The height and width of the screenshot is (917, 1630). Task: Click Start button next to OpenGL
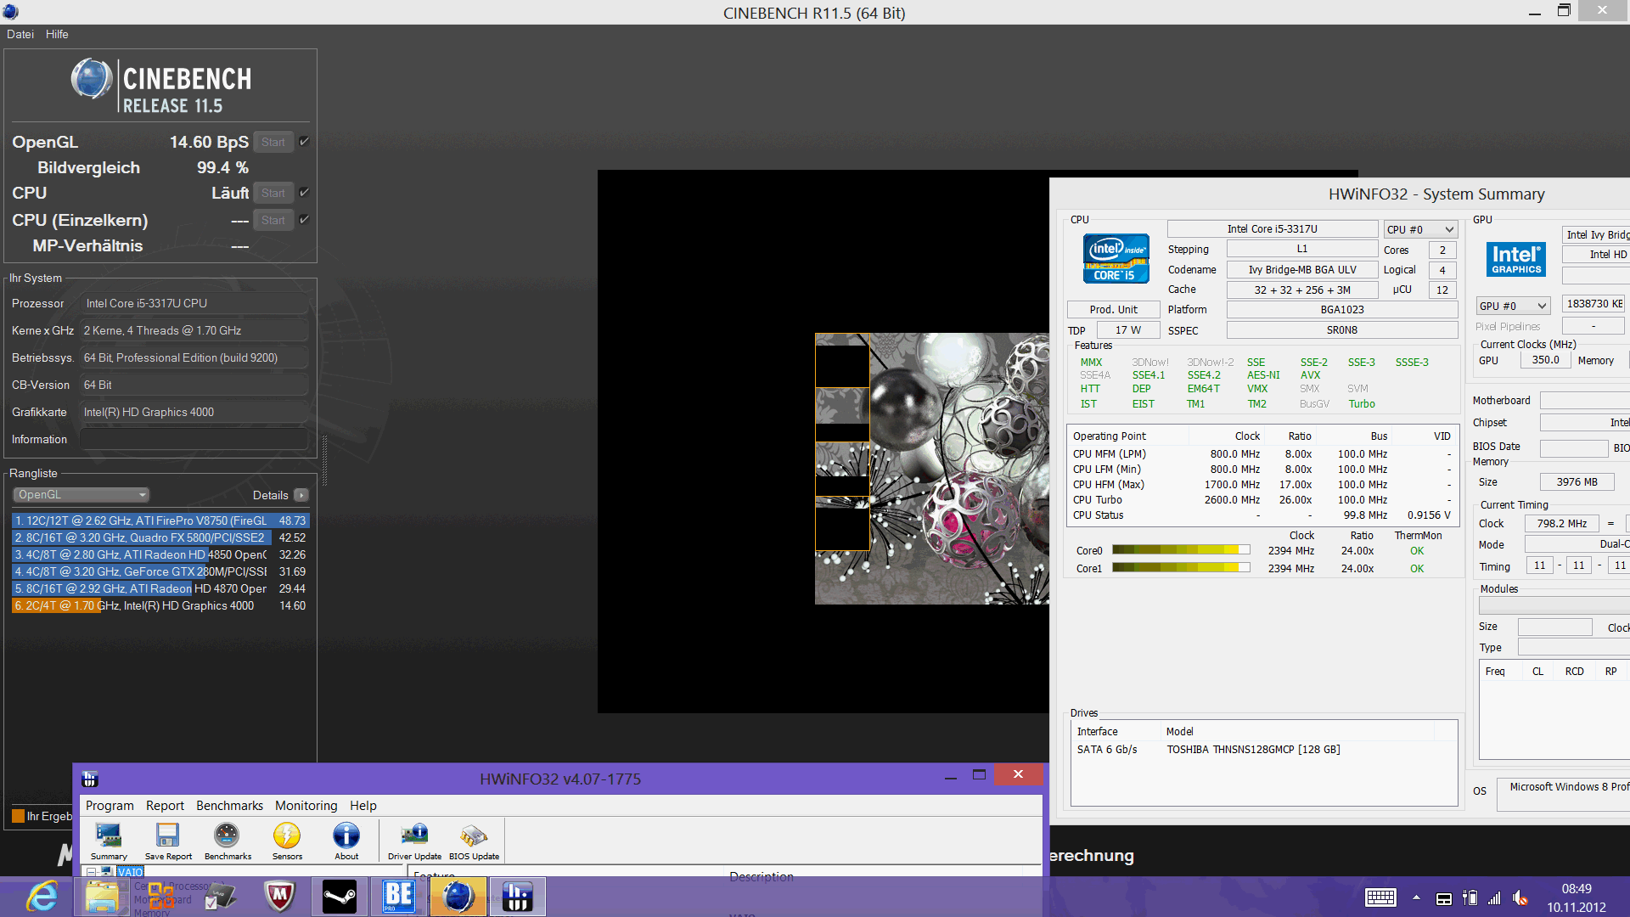point(273,142)
